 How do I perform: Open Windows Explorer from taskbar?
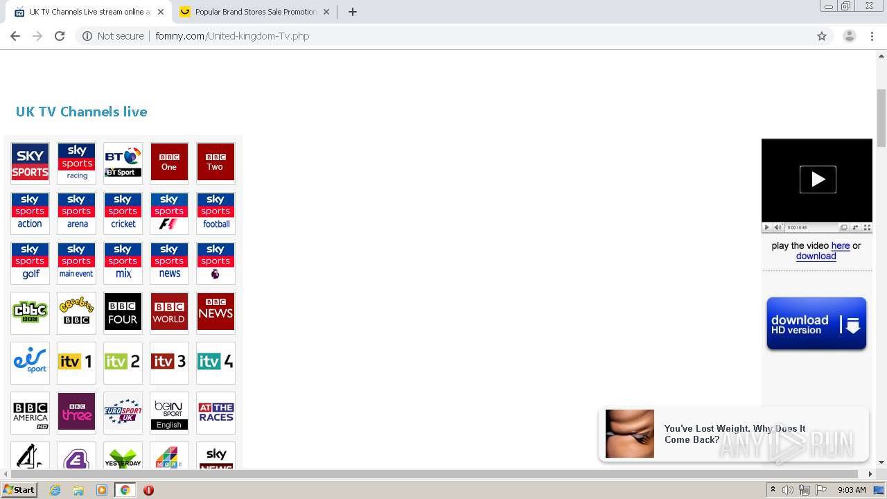pos(78,490)
